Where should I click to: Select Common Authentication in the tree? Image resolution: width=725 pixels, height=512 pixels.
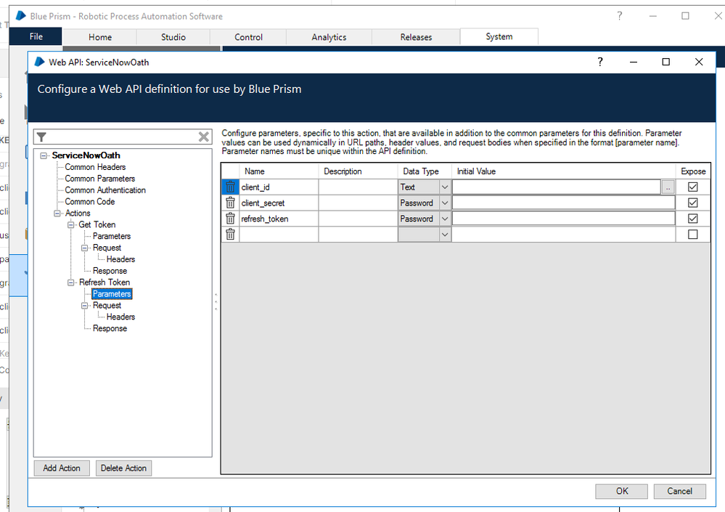pos(105,190)
